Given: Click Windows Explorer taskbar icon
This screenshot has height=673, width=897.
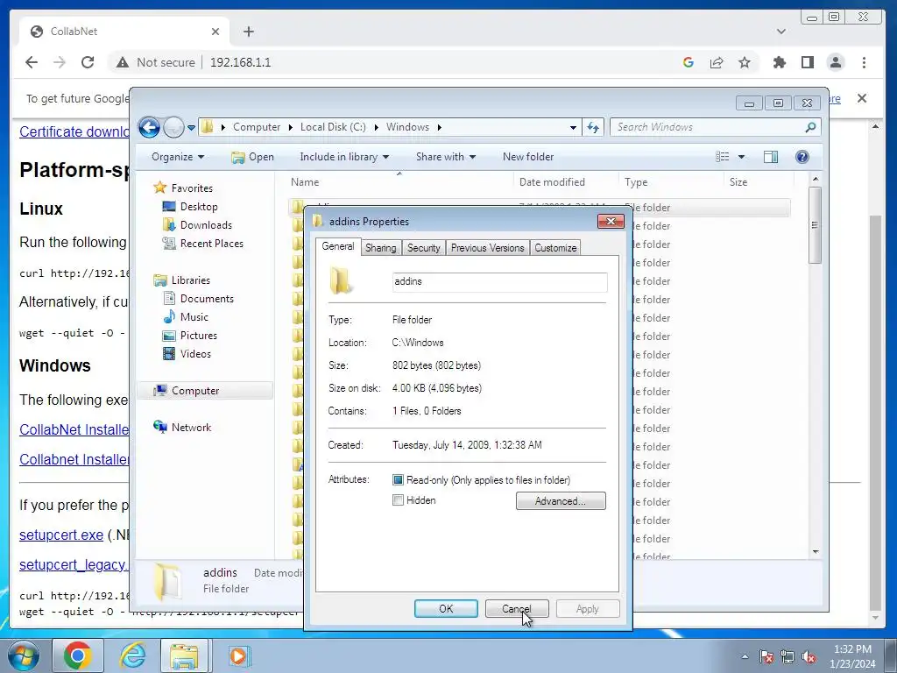Looking at the screenshot, I should click(x=184, y=655).
